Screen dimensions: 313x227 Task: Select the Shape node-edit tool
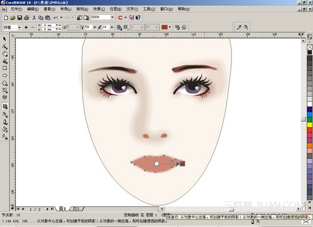[x=5, y=46]
